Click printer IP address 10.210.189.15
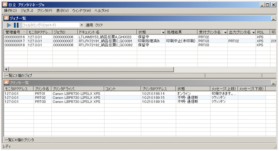 153,97
